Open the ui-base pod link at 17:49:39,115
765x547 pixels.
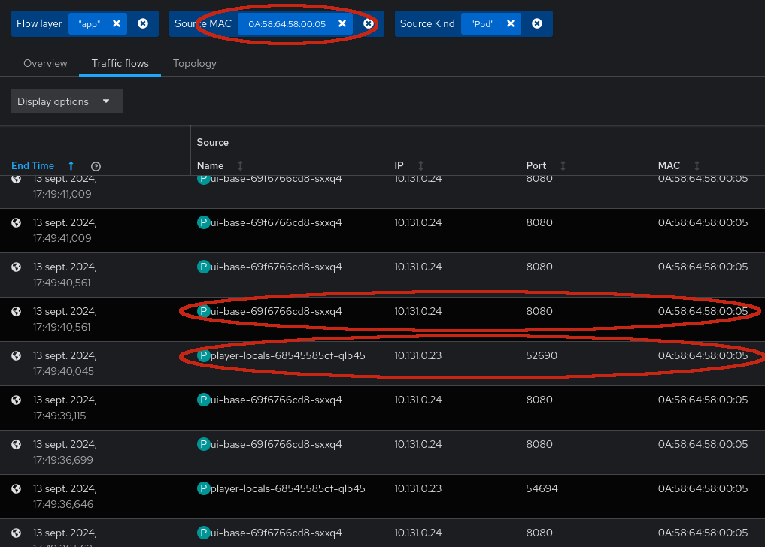click(276, 400)
